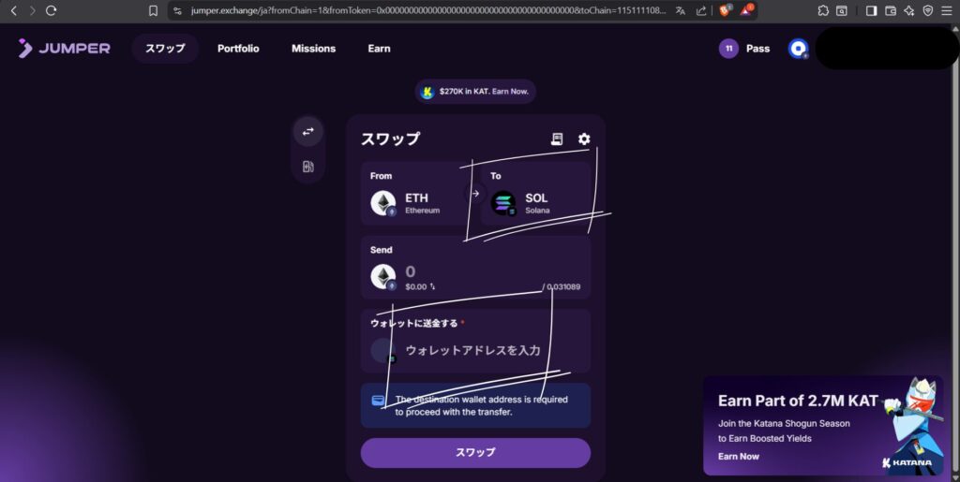Toggle browser sidebar panel
The height and width of the screenshot is (482, 960).
click(x=871, y=10)
